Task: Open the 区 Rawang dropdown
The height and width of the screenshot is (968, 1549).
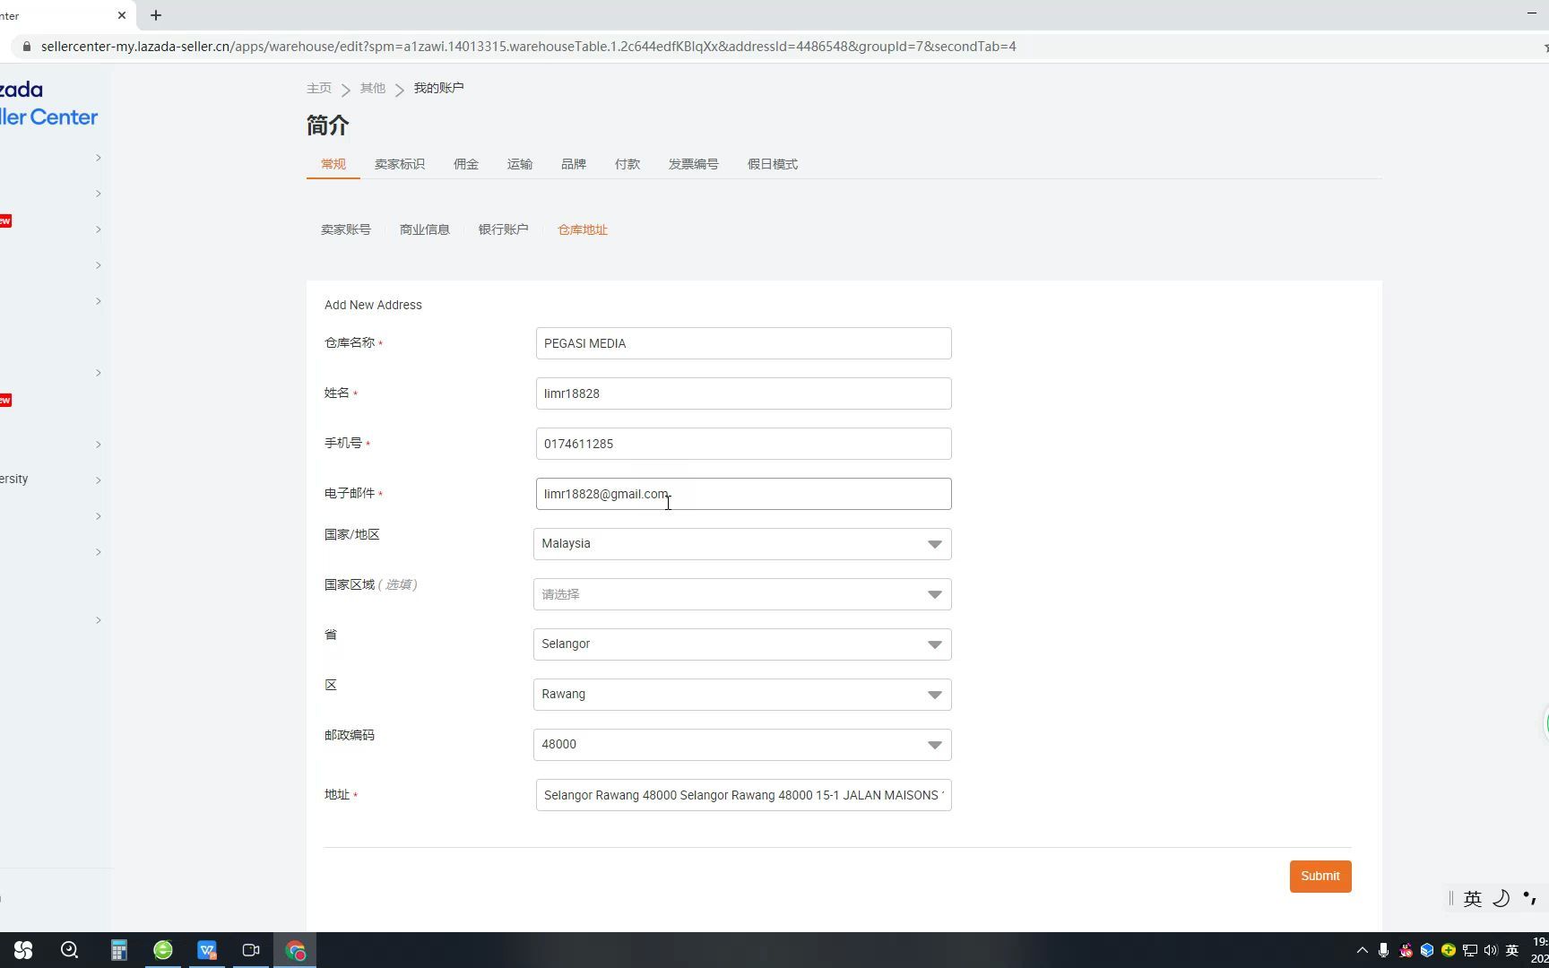Action: (x=742, y=695)
